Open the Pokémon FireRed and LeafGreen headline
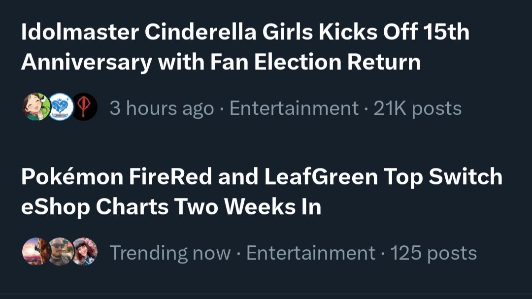This screenshot has width=532, height=299. point(262,192)
